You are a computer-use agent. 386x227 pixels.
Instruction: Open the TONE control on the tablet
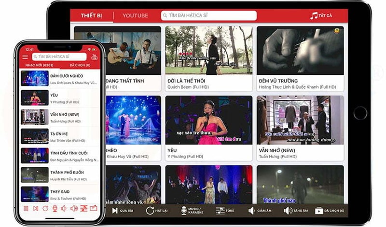pos(225,211)
